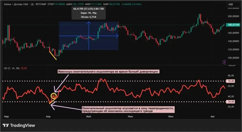Image resolution: width=242 pixels, height=132 pixels.
Task: Click the blue horizontal measurement arrow
Action: [x=101, y=36]
